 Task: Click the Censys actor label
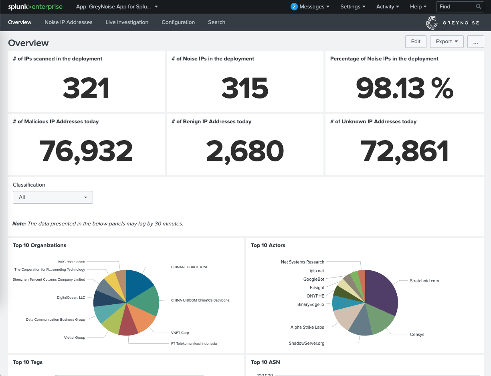pyautogui.click(x=417, y=334)
